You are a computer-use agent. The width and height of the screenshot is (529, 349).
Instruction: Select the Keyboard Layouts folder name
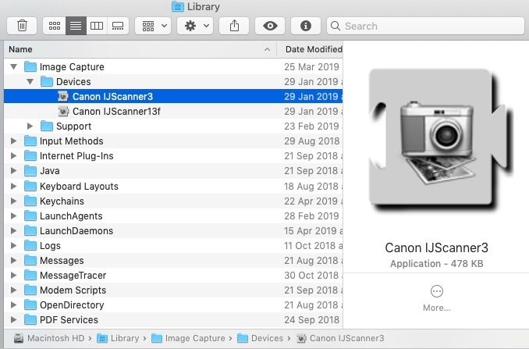coord(79,187)
